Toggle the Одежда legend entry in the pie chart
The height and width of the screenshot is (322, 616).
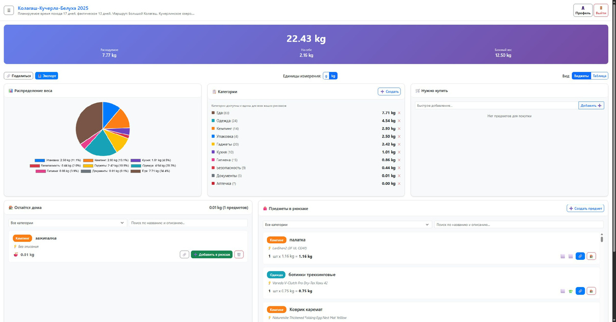point(153,165)
